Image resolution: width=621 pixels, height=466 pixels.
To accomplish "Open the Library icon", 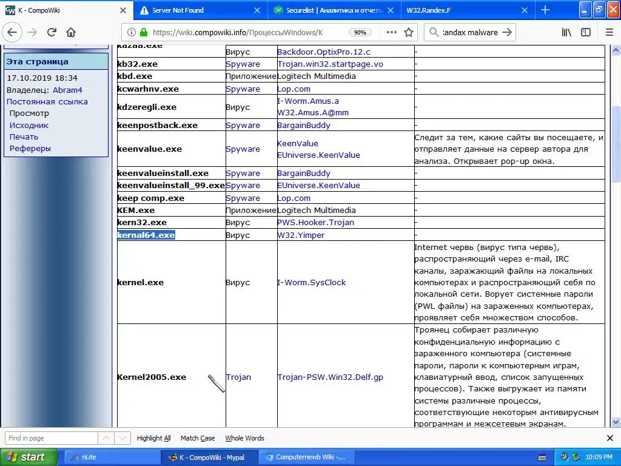I will pos(566,32).
